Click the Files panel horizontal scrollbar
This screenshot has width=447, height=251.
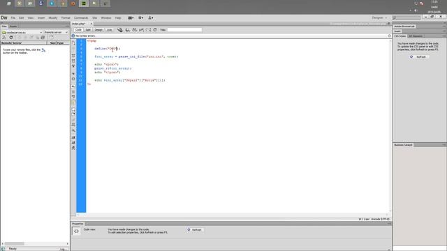[x=36, y=243]
